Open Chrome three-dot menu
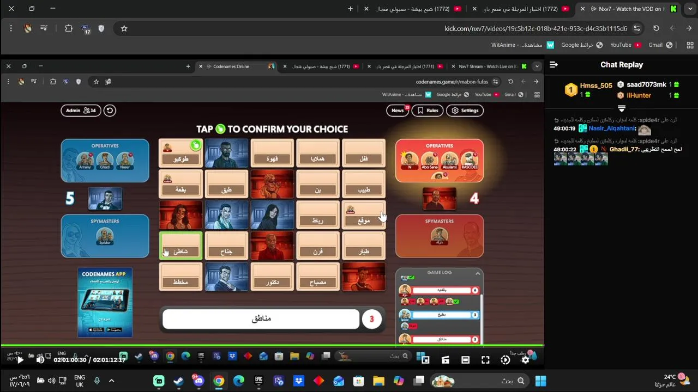The image size is (698, 392). coord(11,28)
